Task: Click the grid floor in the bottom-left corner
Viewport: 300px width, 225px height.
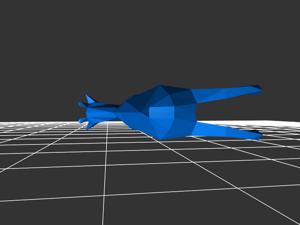Action: click(22, 210)
